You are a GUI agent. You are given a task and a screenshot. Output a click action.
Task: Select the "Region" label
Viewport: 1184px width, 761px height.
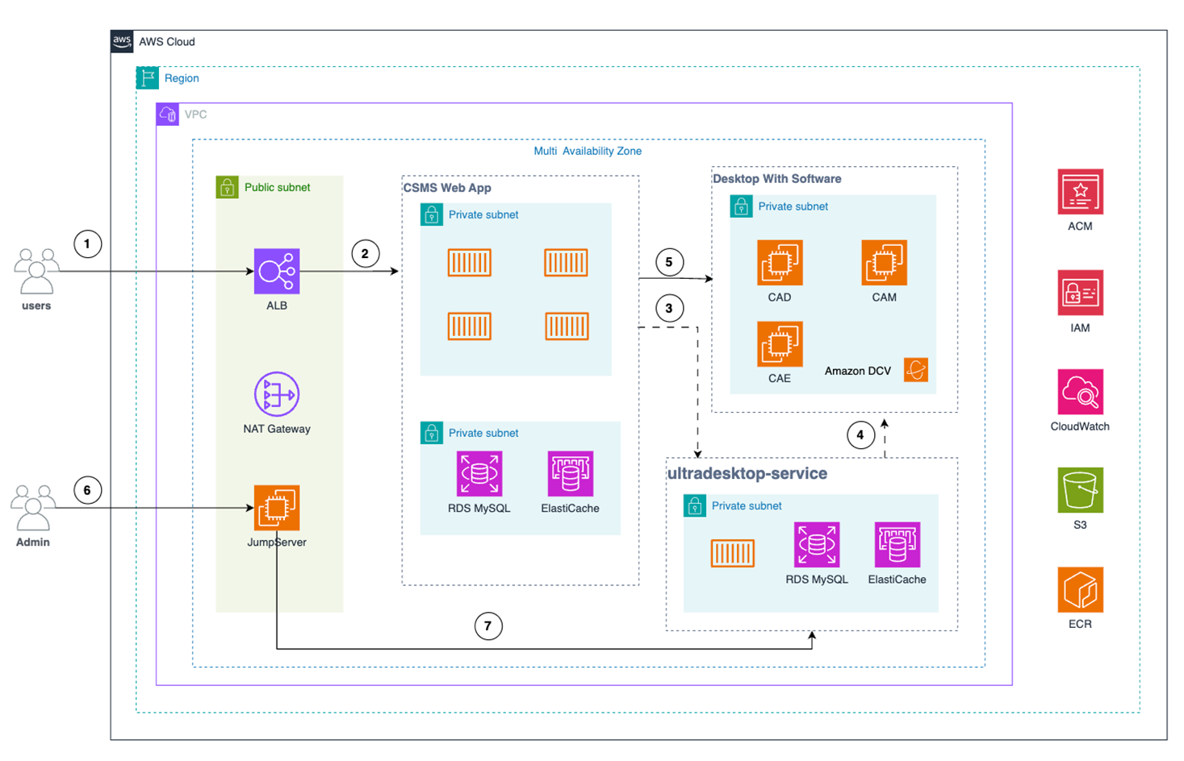[182, 78]
